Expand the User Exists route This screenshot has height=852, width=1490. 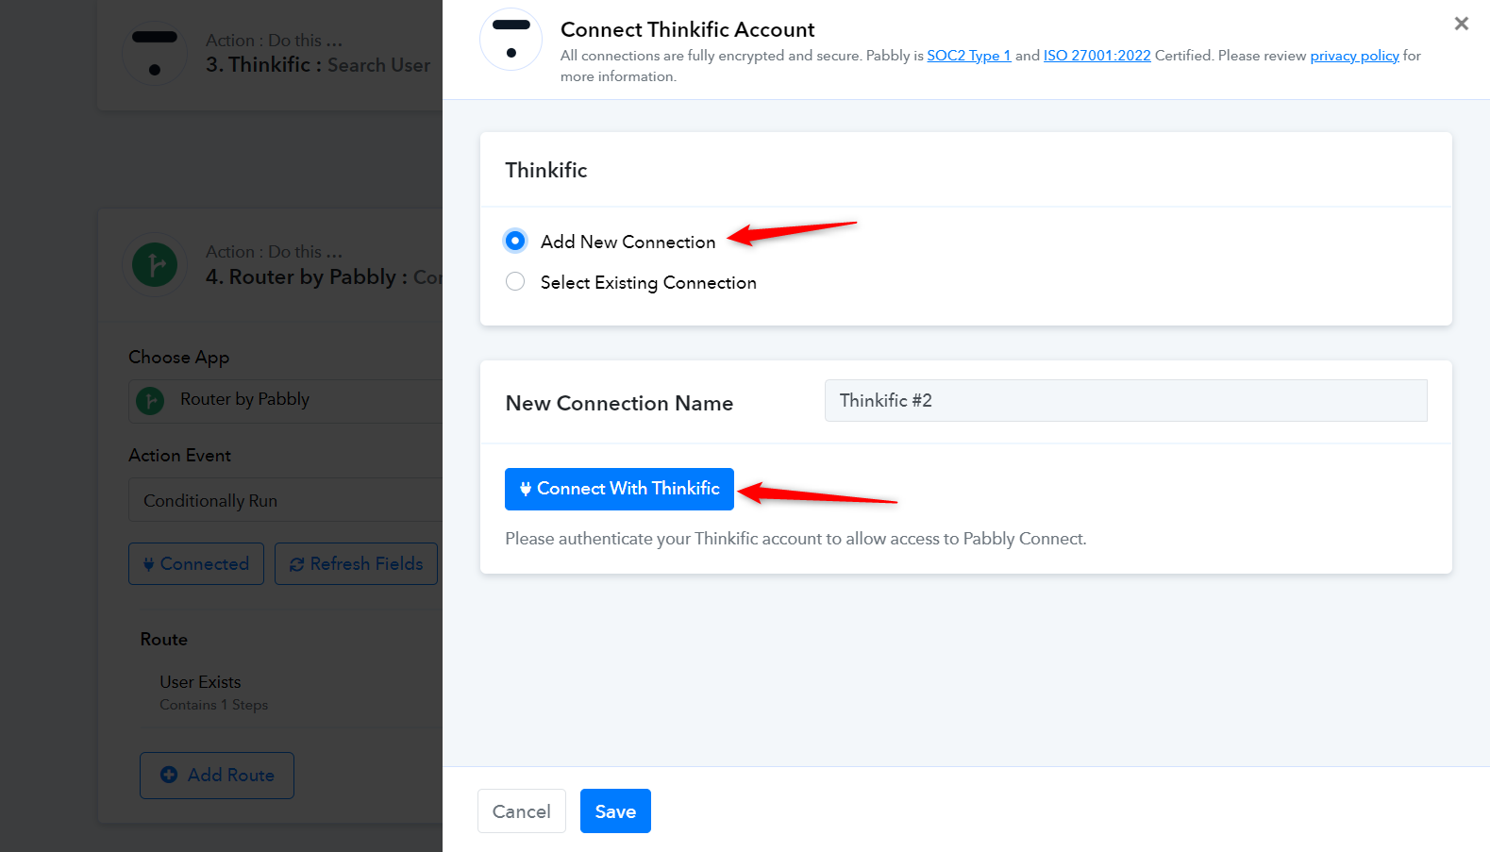coord(201,682)
